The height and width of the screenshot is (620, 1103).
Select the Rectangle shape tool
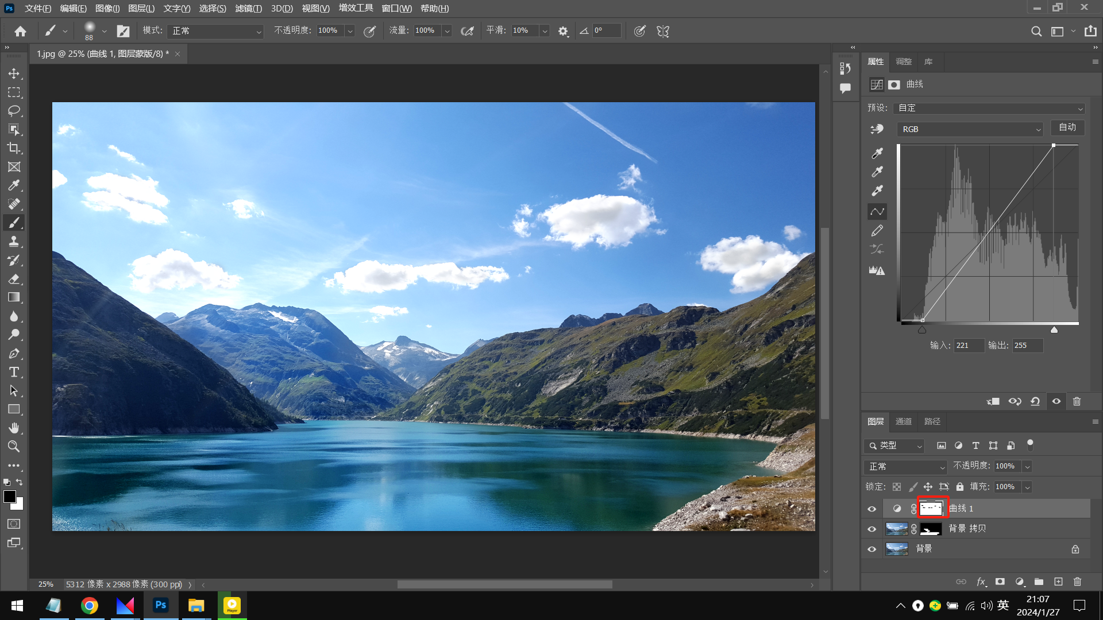tap(14, 409)
